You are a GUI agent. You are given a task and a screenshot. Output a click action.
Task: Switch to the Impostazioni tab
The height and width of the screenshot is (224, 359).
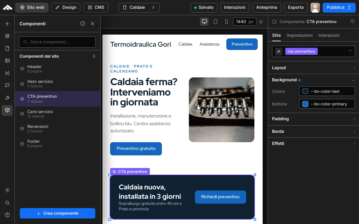click(x=300, y=35)
